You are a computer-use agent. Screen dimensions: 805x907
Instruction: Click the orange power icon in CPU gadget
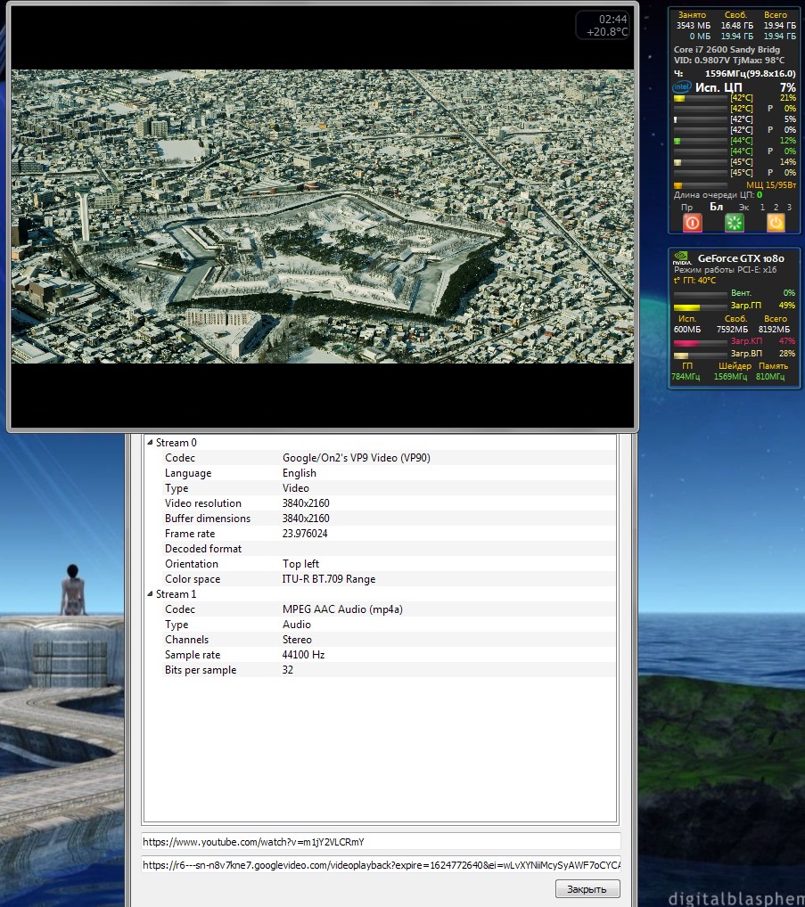tap(776, 223)
